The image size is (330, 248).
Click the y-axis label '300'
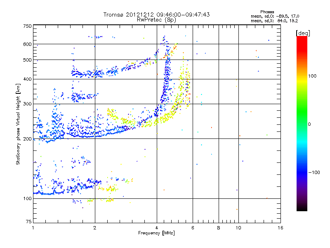(x=27, y=104)
